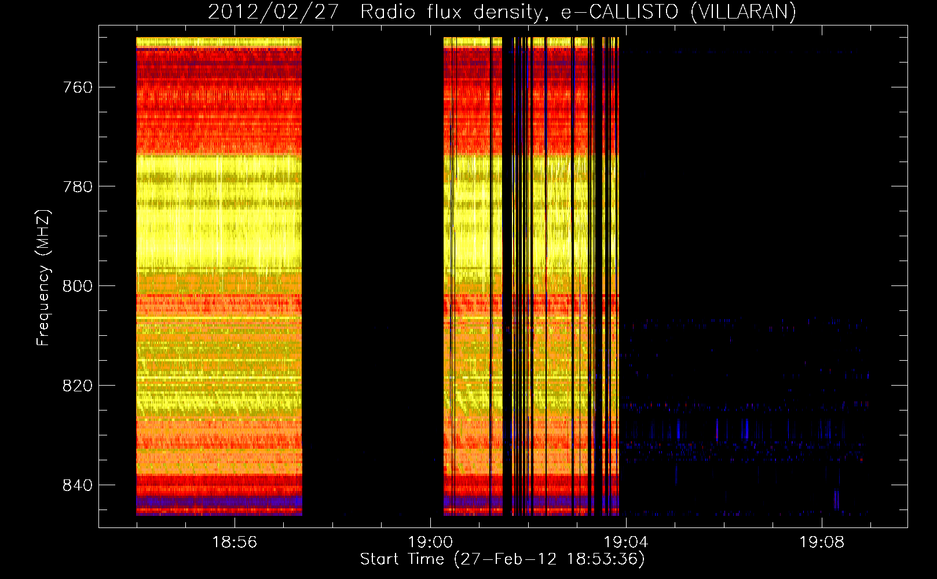Click the 840 frequency tick label
This screenshot has height=579, width=937.
78,485
